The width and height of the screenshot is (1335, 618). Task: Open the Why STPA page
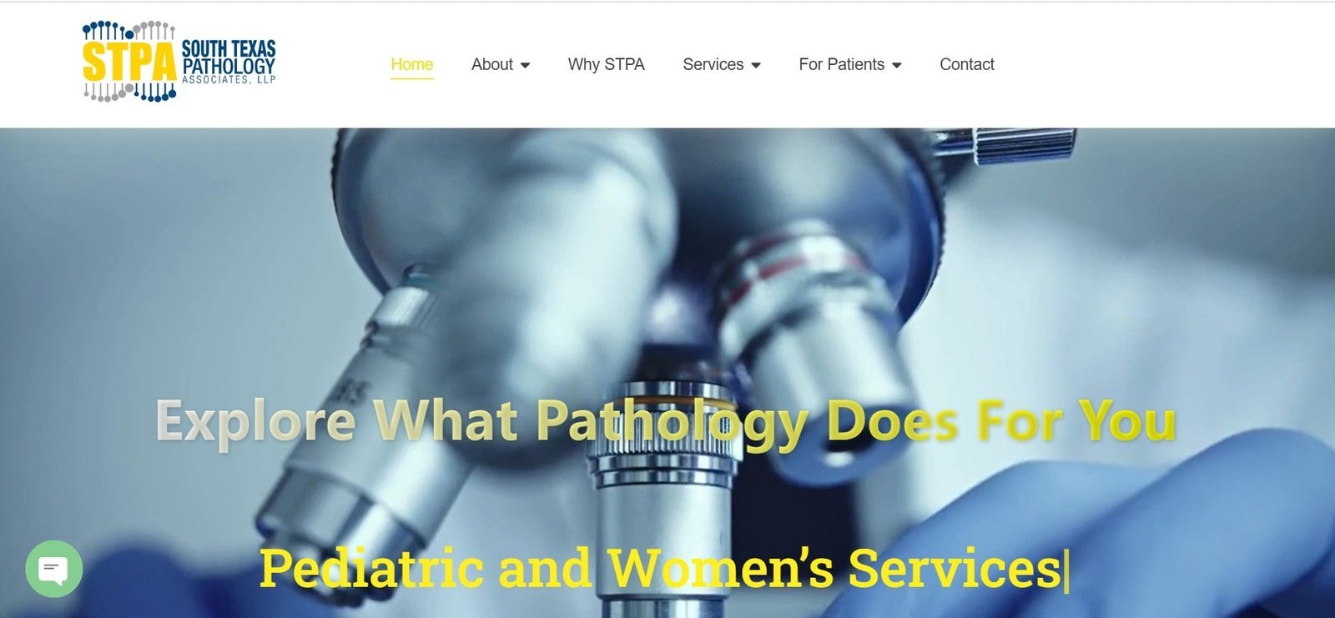pyautogui.click(x=607, y=64)
